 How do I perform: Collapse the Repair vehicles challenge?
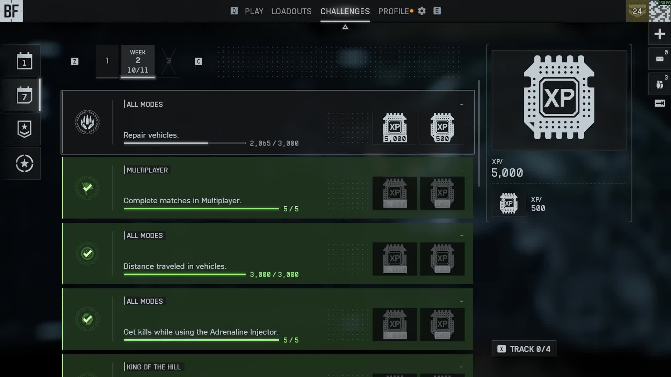pyautogui.click(x=462, y=104)
